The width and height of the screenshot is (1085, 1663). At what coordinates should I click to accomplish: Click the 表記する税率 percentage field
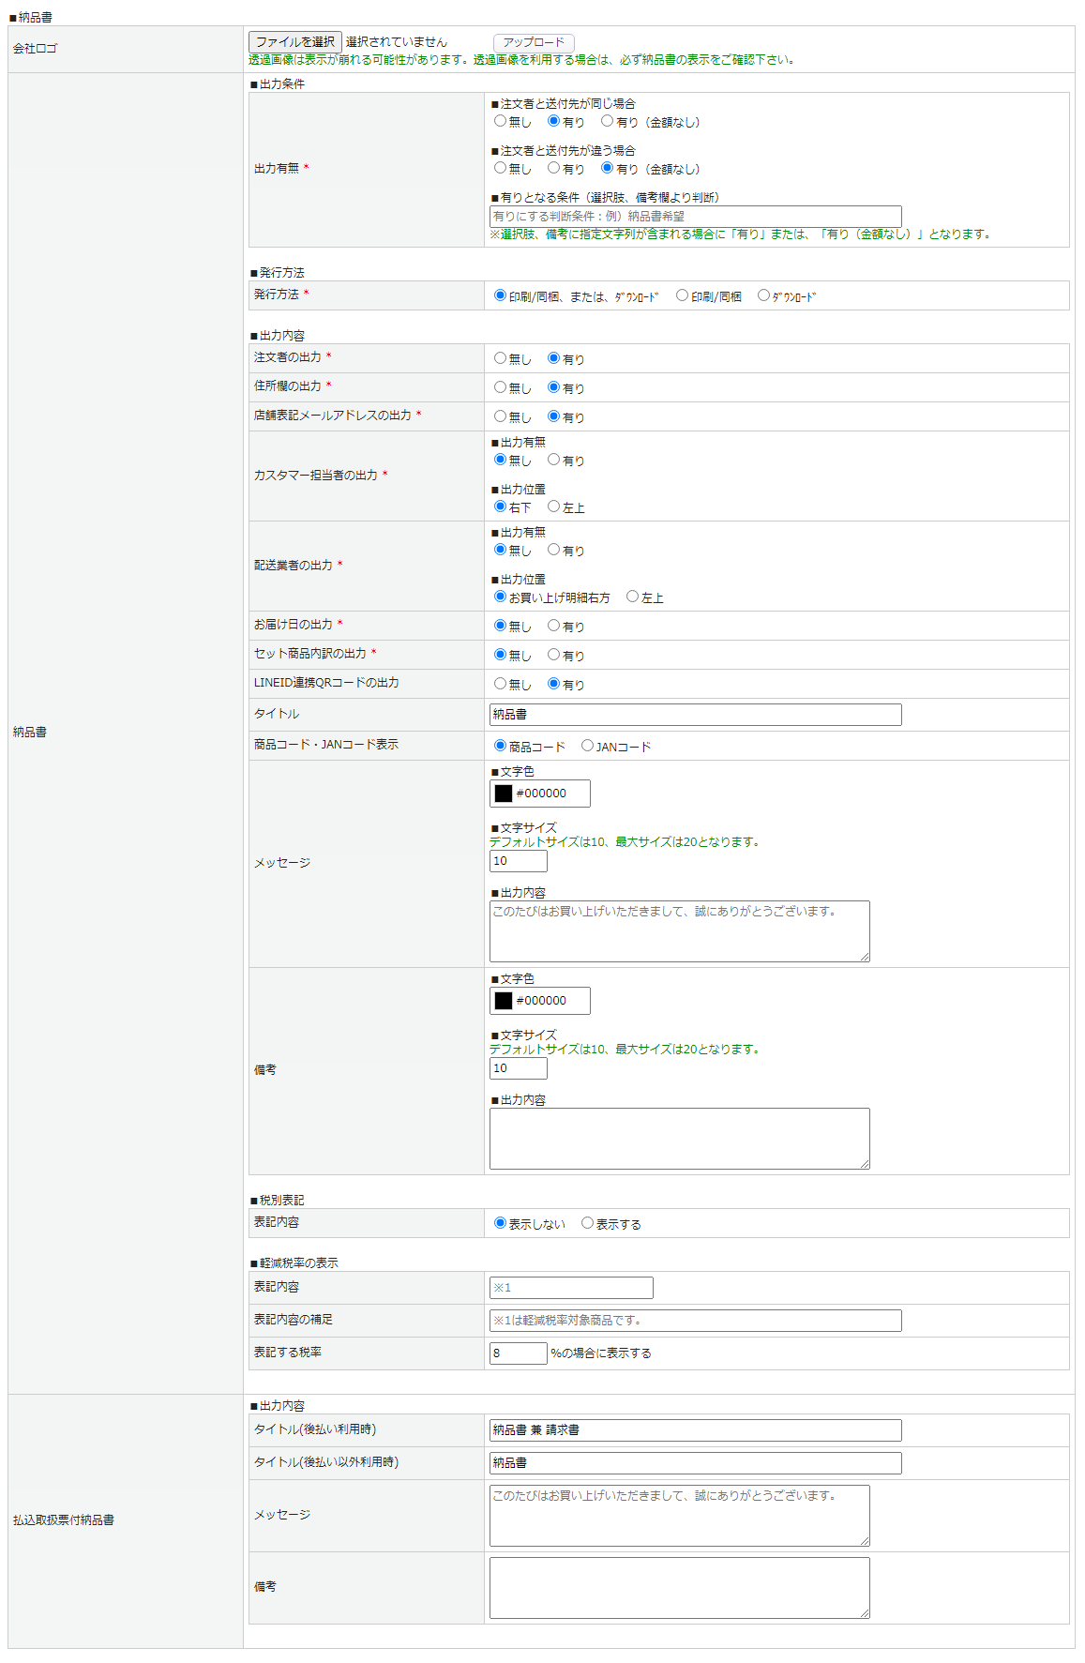[x=518, y=1353]
